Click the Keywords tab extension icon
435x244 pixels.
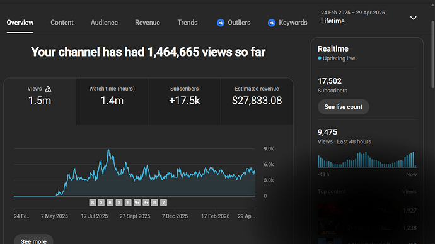coord(272,23)
